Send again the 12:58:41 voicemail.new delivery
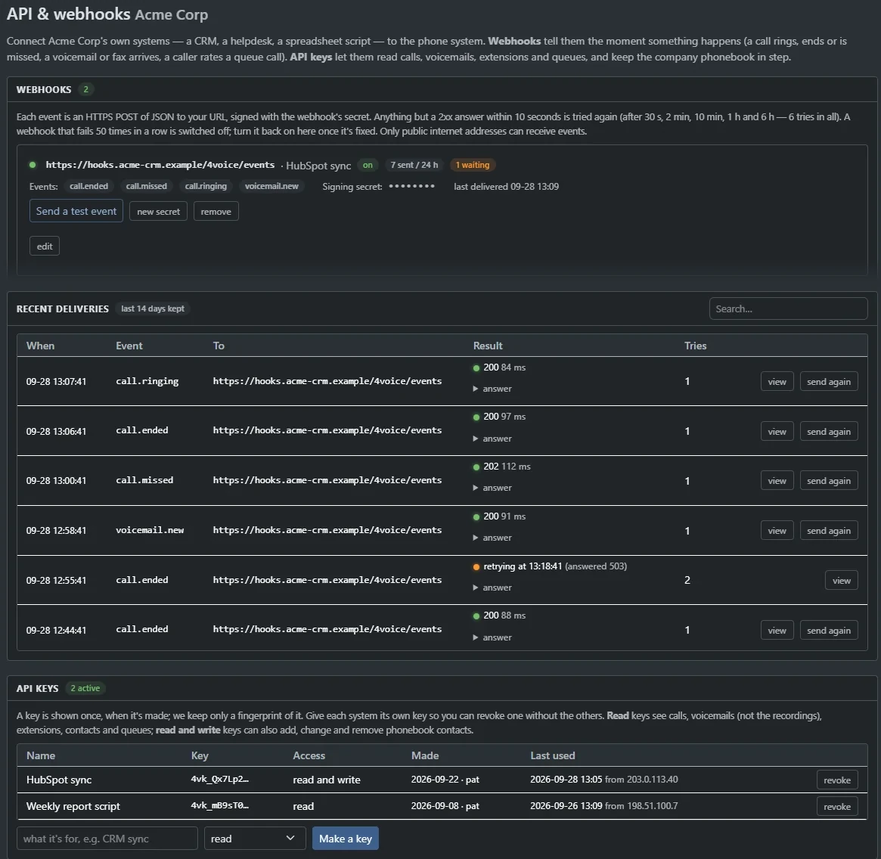This screenshot has height=859, width=881. (x=829, y=530)
